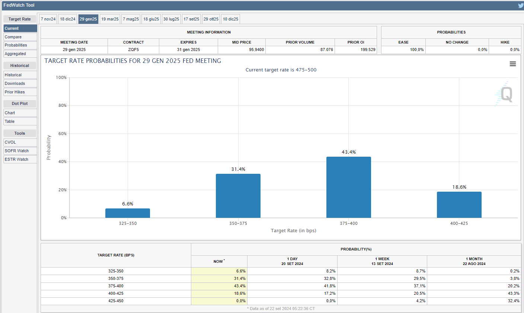Click the 375-400 bar in chart

(x=348, y=187)
